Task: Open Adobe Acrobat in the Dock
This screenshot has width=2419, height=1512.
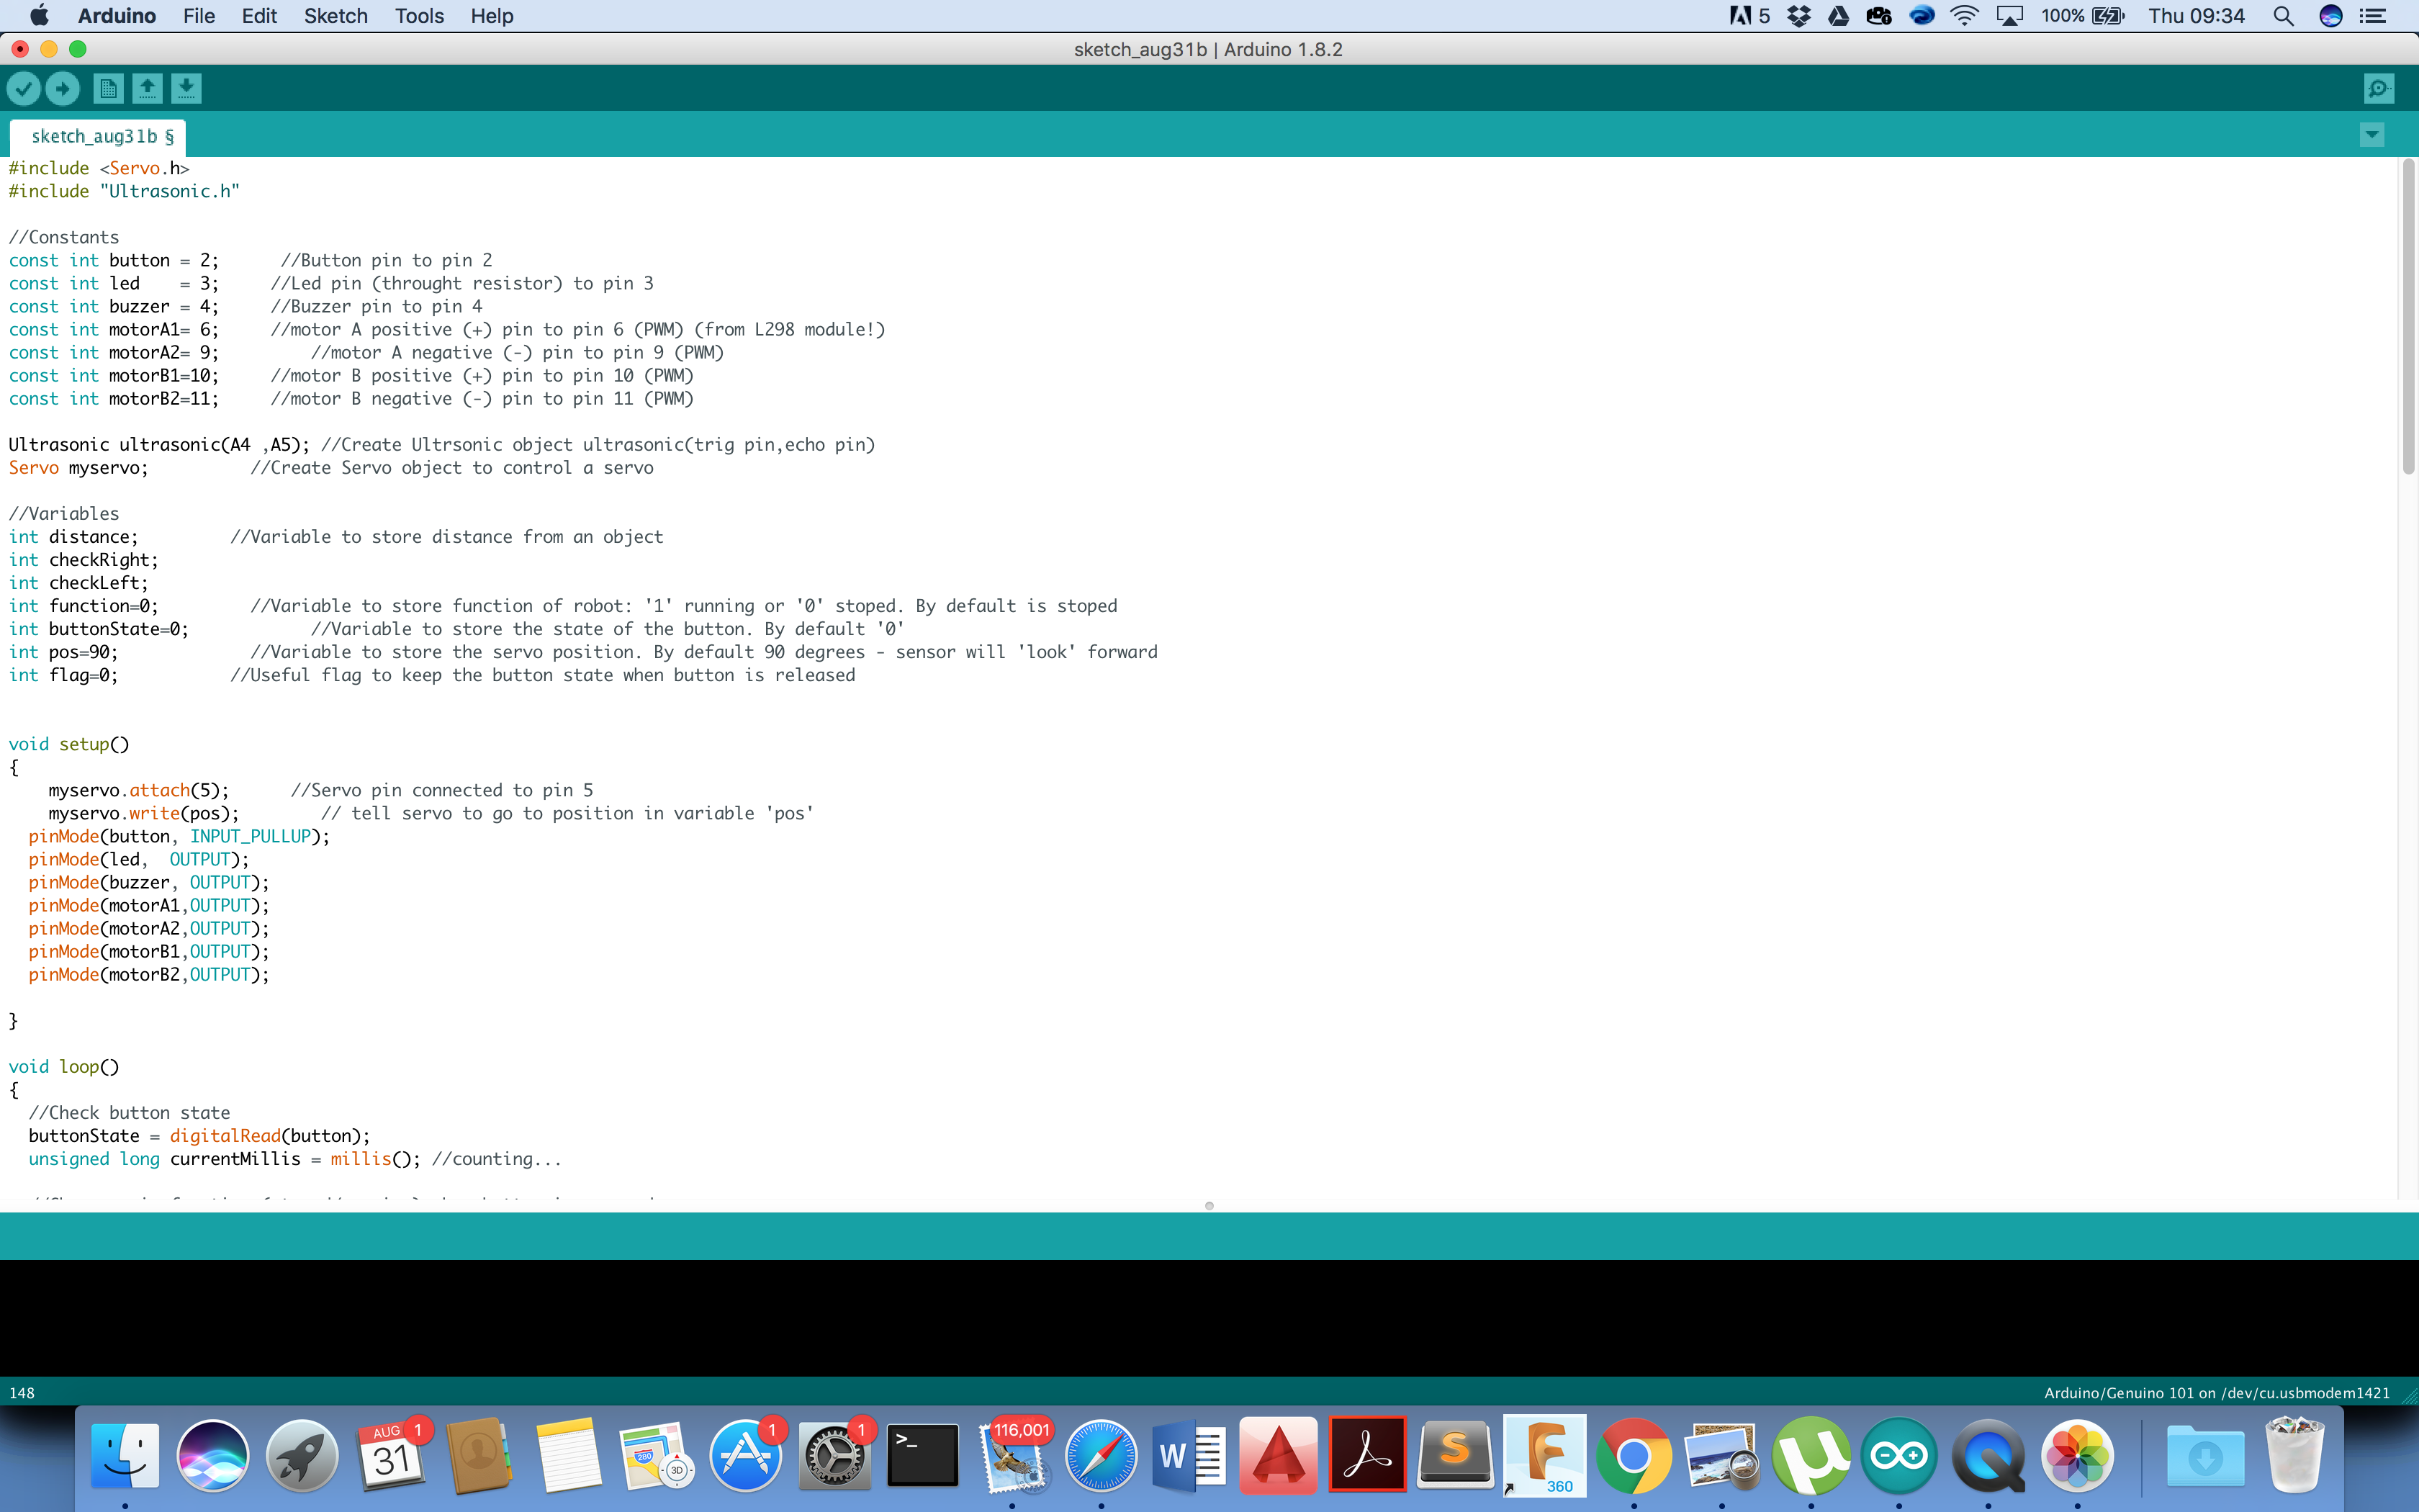Action: pos(1367,1454)
